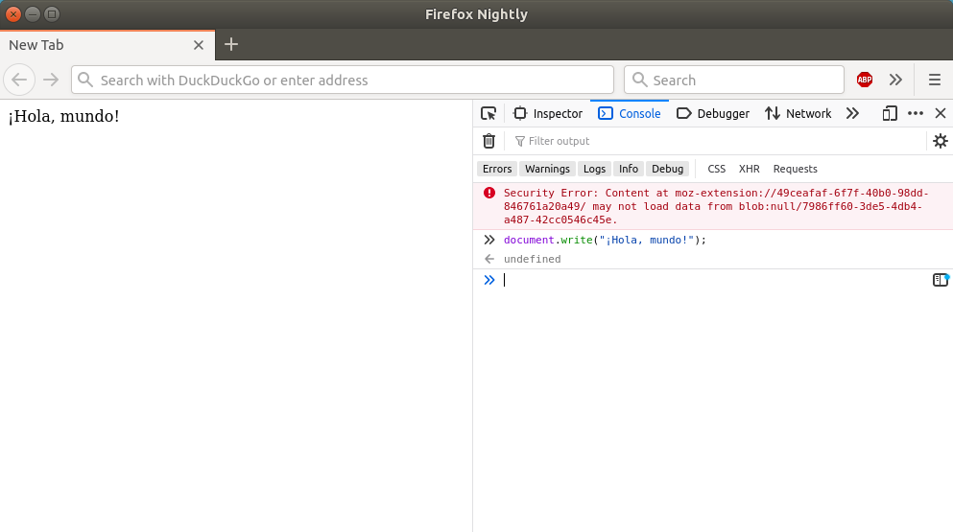This screenshot has height=532, width=953.
Task: Switch to multi-line editor mode icon
Action: click(x=941, y=280)
